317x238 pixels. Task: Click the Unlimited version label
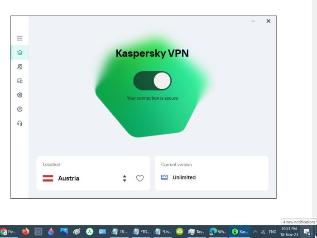click(x=184, y=178)
